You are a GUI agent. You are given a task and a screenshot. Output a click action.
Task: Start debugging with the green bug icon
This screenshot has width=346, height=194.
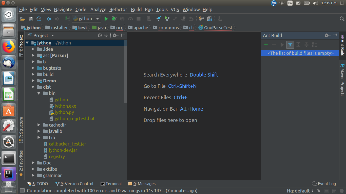click(114, 19)
